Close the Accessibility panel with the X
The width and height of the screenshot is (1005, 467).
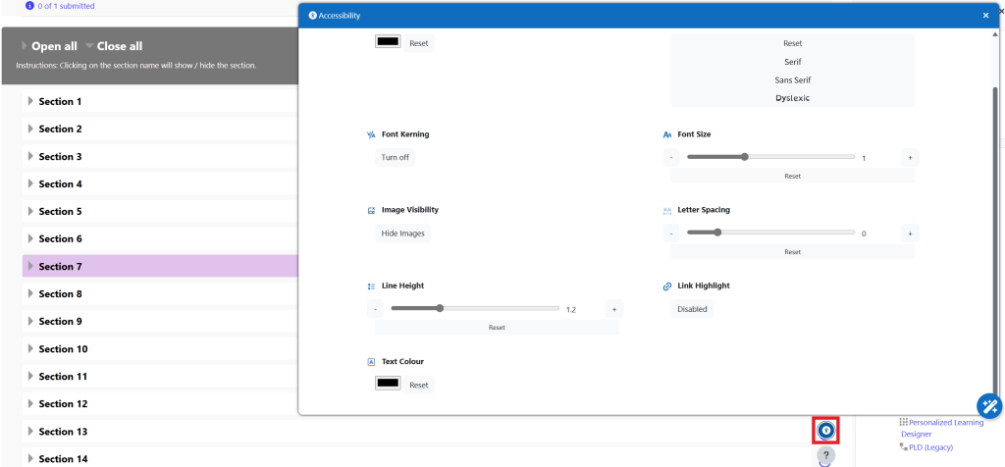point(985,16)
